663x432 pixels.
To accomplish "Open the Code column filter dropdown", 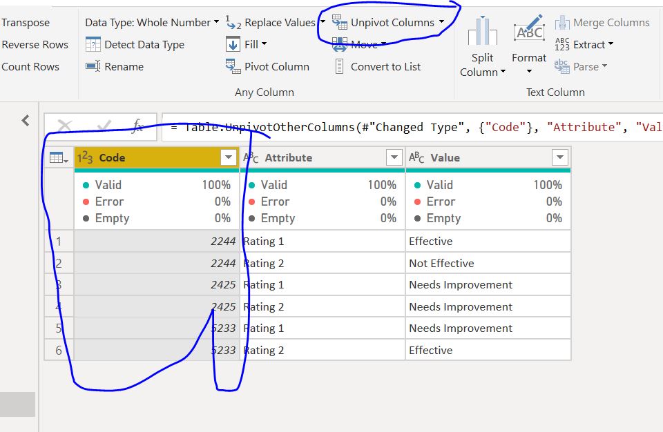I will (229, 157).
